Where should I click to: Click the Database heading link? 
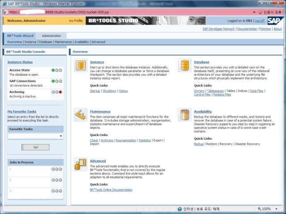(x=202, y=62)
